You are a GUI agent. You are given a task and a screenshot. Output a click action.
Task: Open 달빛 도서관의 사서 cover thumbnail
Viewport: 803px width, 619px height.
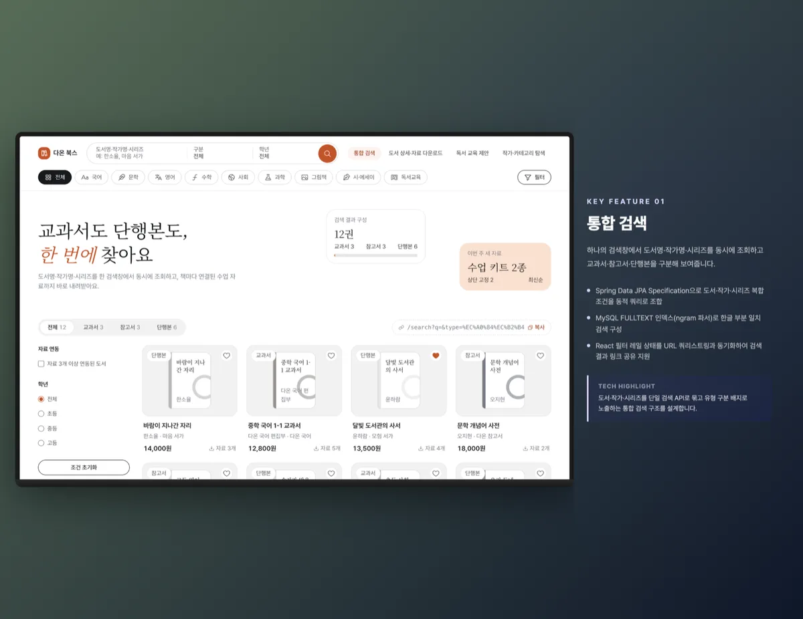tap(399, 381)
